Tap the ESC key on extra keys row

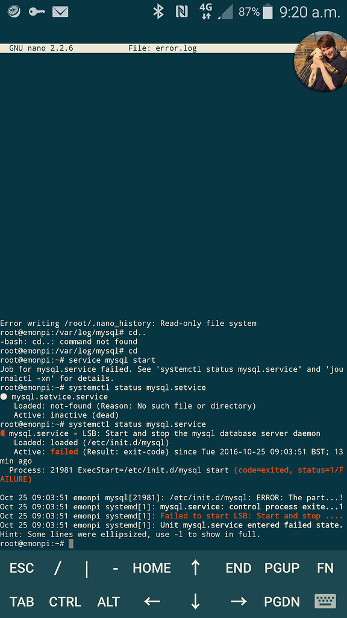point(22,568)
